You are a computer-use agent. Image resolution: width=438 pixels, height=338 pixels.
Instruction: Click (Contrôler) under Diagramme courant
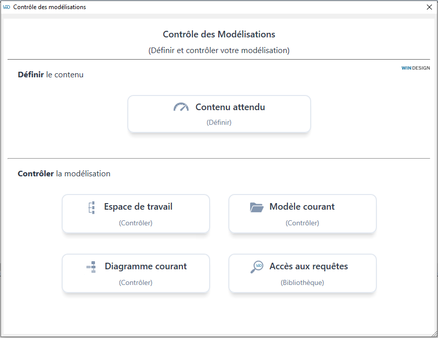point(136,282)
